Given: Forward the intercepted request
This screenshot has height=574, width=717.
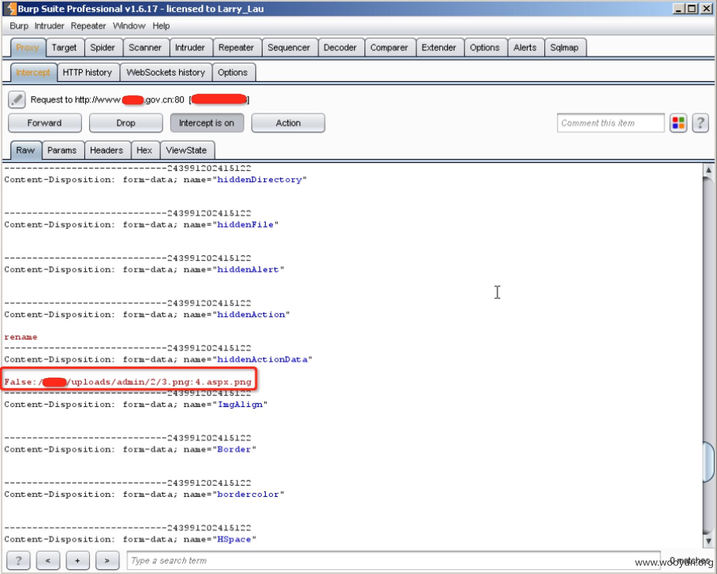Looking at the screenshot, I should (x=45, y=123).
